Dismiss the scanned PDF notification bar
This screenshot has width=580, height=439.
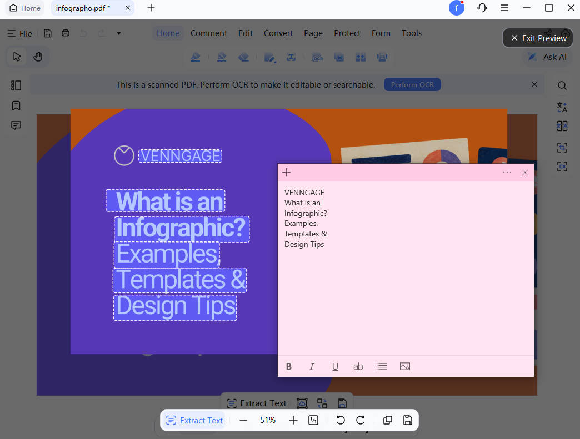click(x=534, y=84)
